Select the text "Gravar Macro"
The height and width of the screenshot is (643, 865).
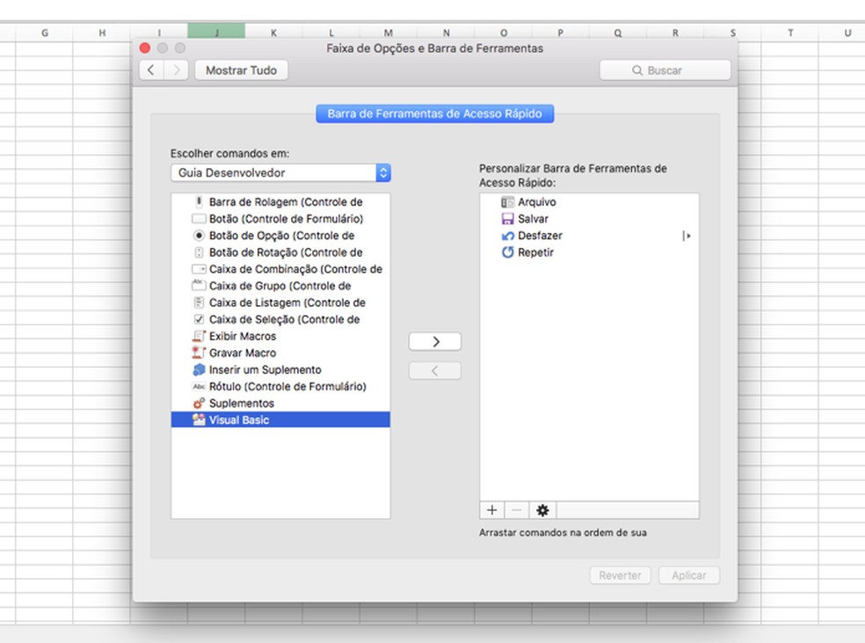tap(242, 353)
